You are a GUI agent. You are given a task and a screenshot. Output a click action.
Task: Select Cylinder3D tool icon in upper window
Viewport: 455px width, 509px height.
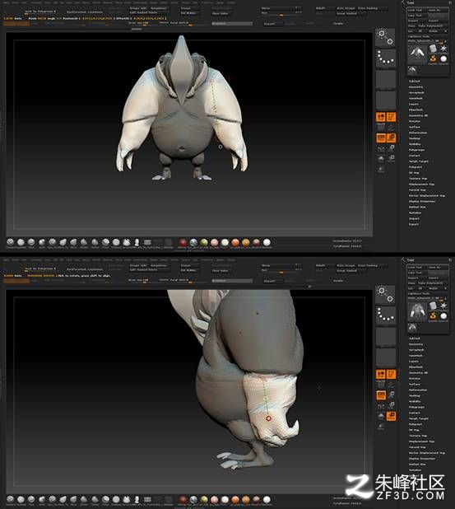point(434,49)
